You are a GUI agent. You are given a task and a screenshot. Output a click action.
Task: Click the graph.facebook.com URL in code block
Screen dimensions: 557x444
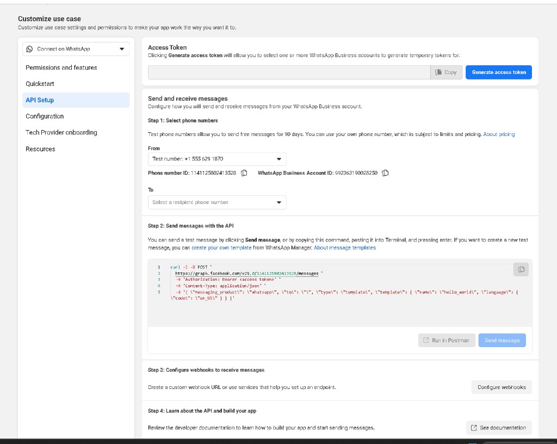247,274
